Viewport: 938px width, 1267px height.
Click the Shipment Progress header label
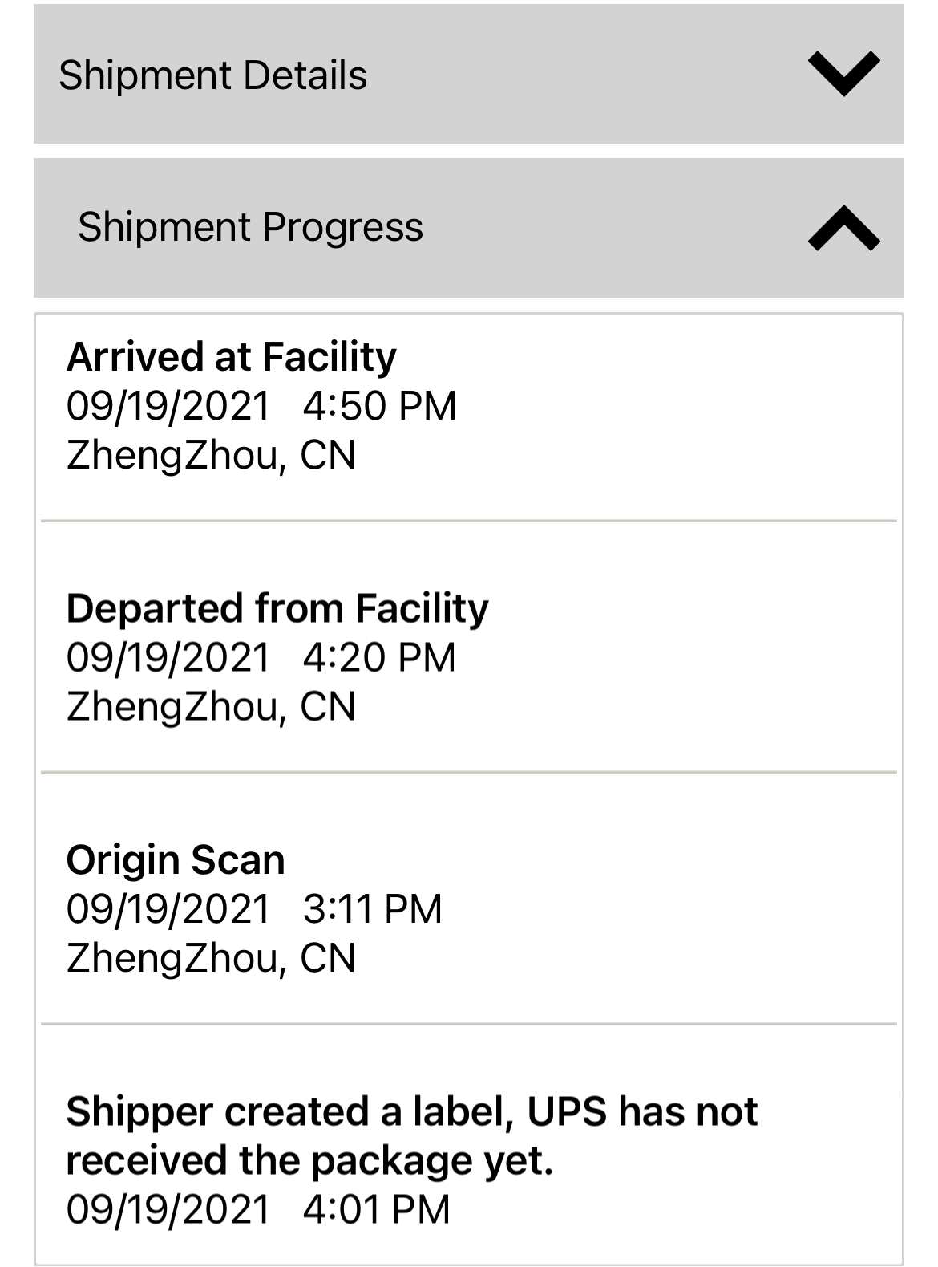tap(250, 227)
